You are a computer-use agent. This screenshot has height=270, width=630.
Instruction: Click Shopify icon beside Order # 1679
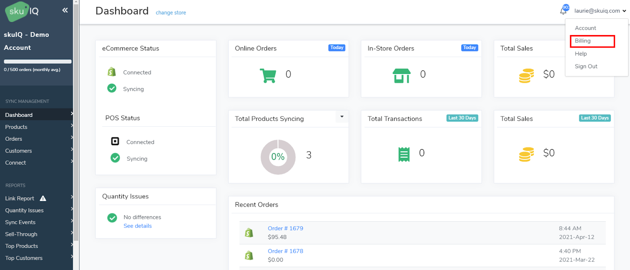click(x=249, y=233)
